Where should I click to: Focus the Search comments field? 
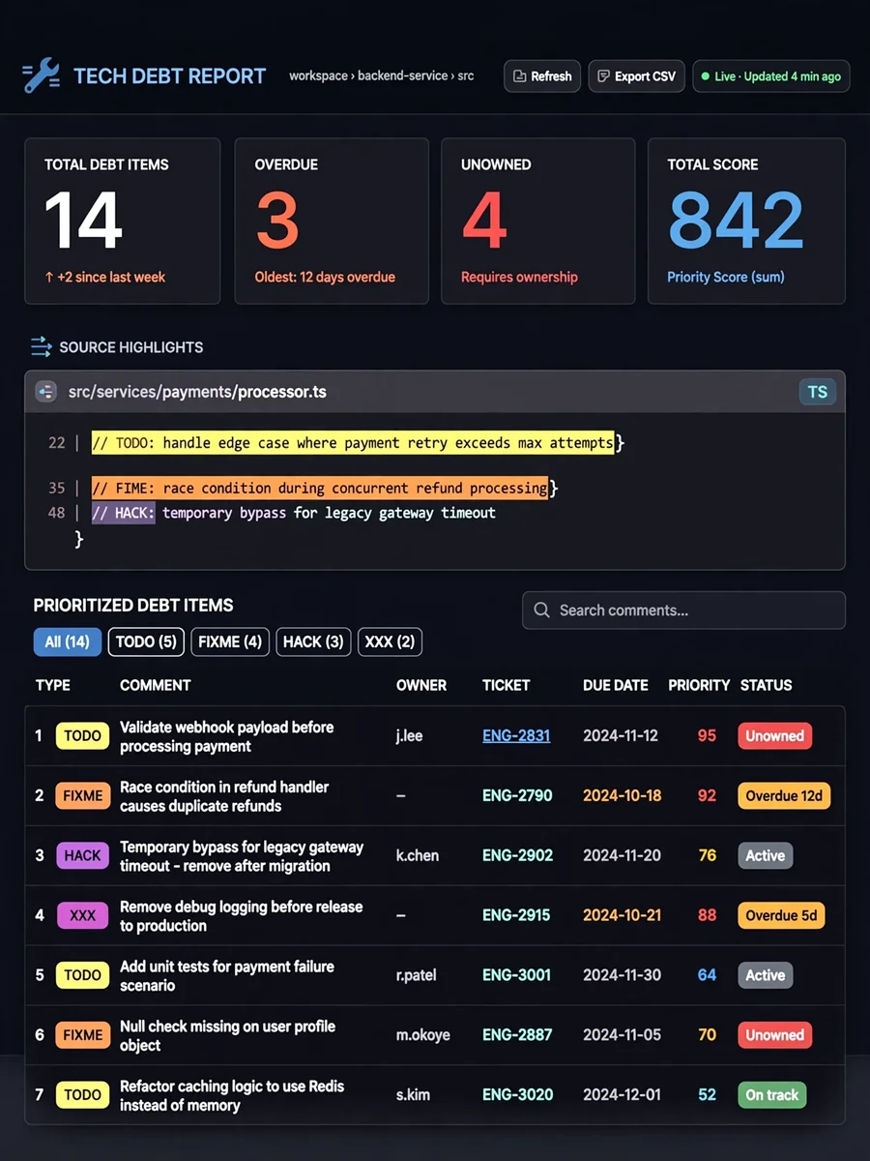683,610
